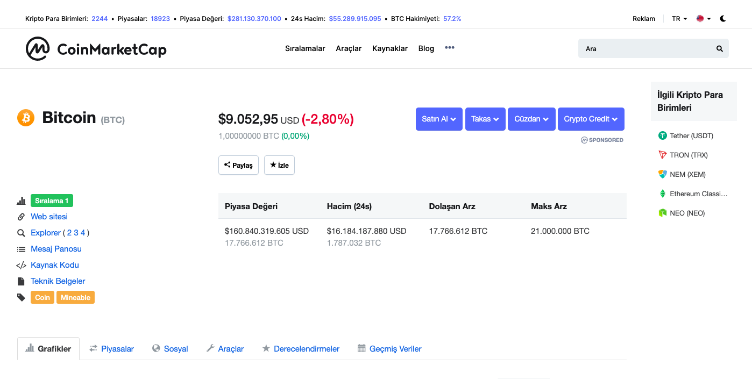The image size is (752, 379).
Task: Open the Sıralamalar menu
Action: (x=305, y=48)
